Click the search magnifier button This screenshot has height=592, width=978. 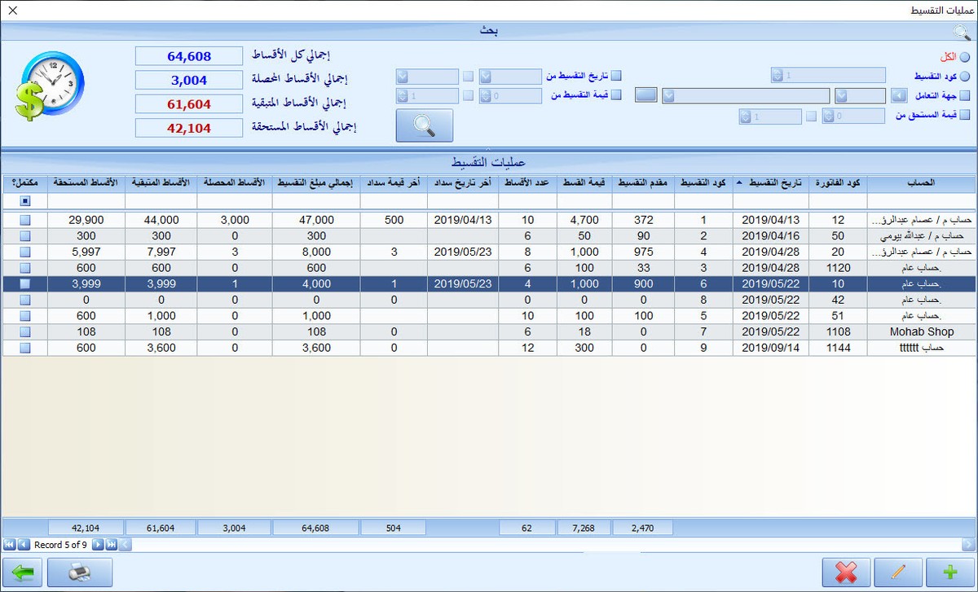[x=424, y=125]
